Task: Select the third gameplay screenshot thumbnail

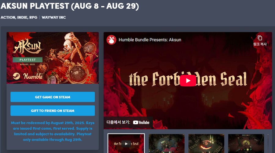Action: 206,143
